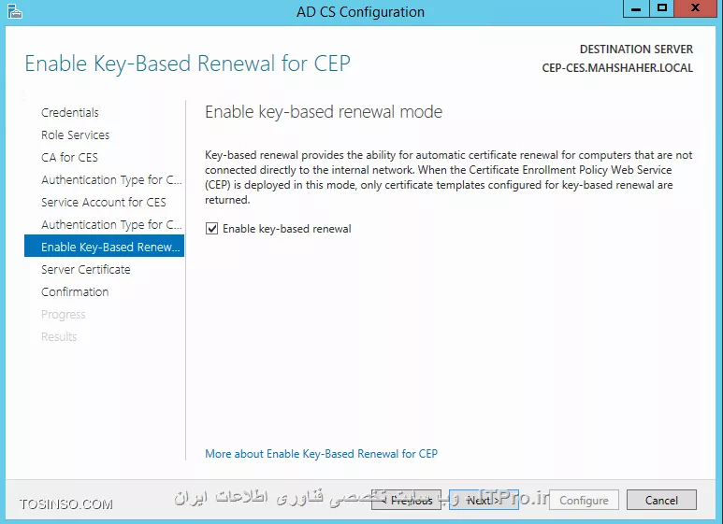The height and width of the screenshot is (524, 723).
Task: Click the Enable Key-Based Renewal for CEP title
Action: click(187, 64)
